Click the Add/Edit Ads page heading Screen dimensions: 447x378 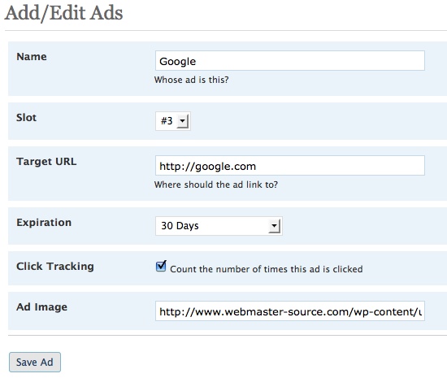pyautogui.click(x=64, y=13)
